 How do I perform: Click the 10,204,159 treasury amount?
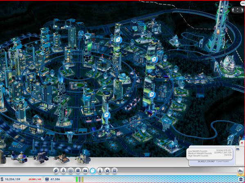pos(13,179)
